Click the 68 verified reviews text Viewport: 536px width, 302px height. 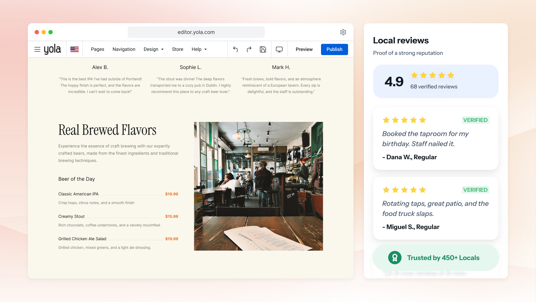[434, 86]
